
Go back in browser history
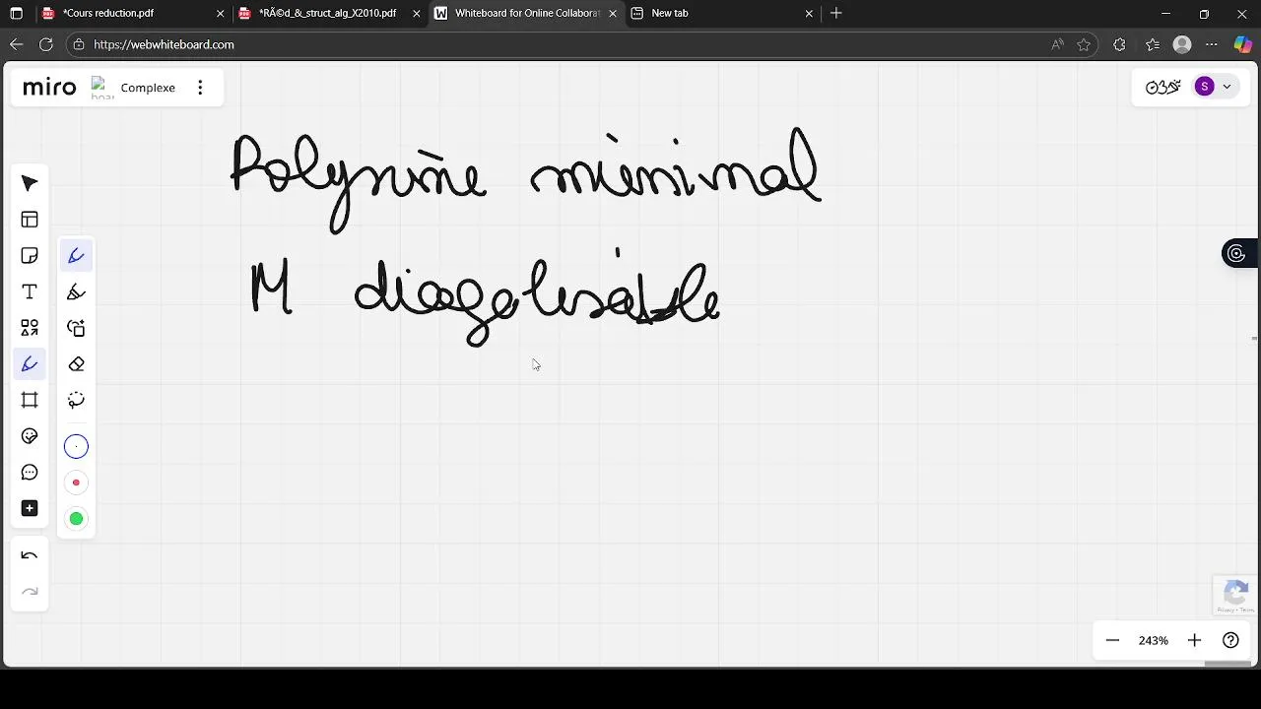point(16,44)
